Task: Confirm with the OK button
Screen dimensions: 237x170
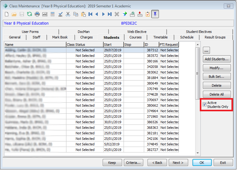Action: pyautogui.click(x=202, y=163)
